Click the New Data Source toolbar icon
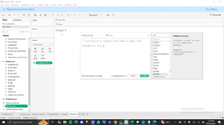This screenshot has height=125, width=224. [x=29, y=15]
